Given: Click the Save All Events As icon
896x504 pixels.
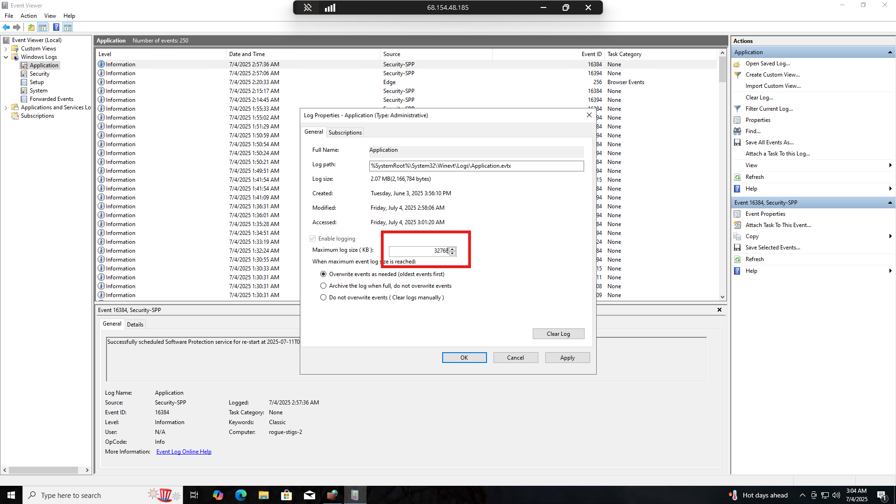Looking at the screenshot, I should pyautogui.click(x=737, y=142).
